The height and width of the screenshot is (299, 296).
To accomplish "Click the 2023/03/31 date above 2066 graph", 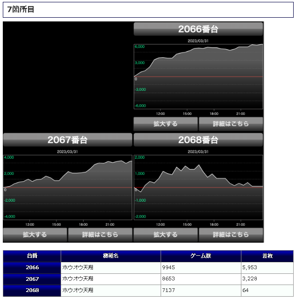I will coord(198,41).
